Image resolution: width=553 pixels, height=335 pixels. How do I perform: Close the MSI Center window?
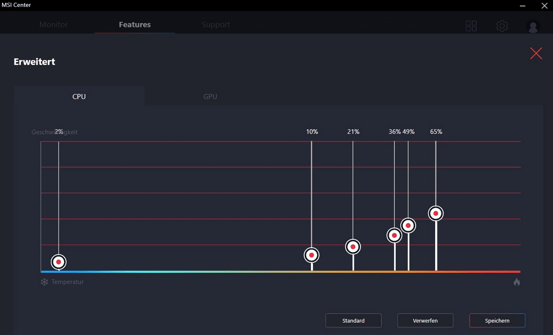(x=544, y=6)
